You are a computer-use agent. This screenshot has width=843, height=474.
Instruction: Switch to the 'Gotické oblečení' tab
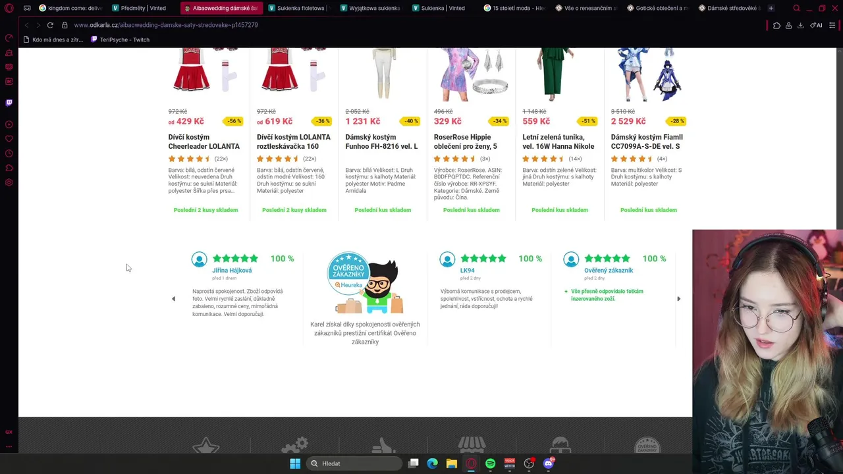pyautogui.click(x=657, y=8)
